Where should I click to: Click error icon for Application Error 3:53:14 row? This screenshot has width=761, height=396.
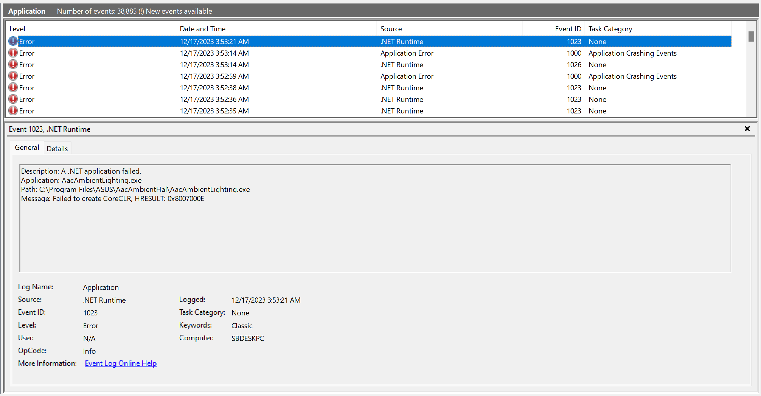tap(13, 53)
